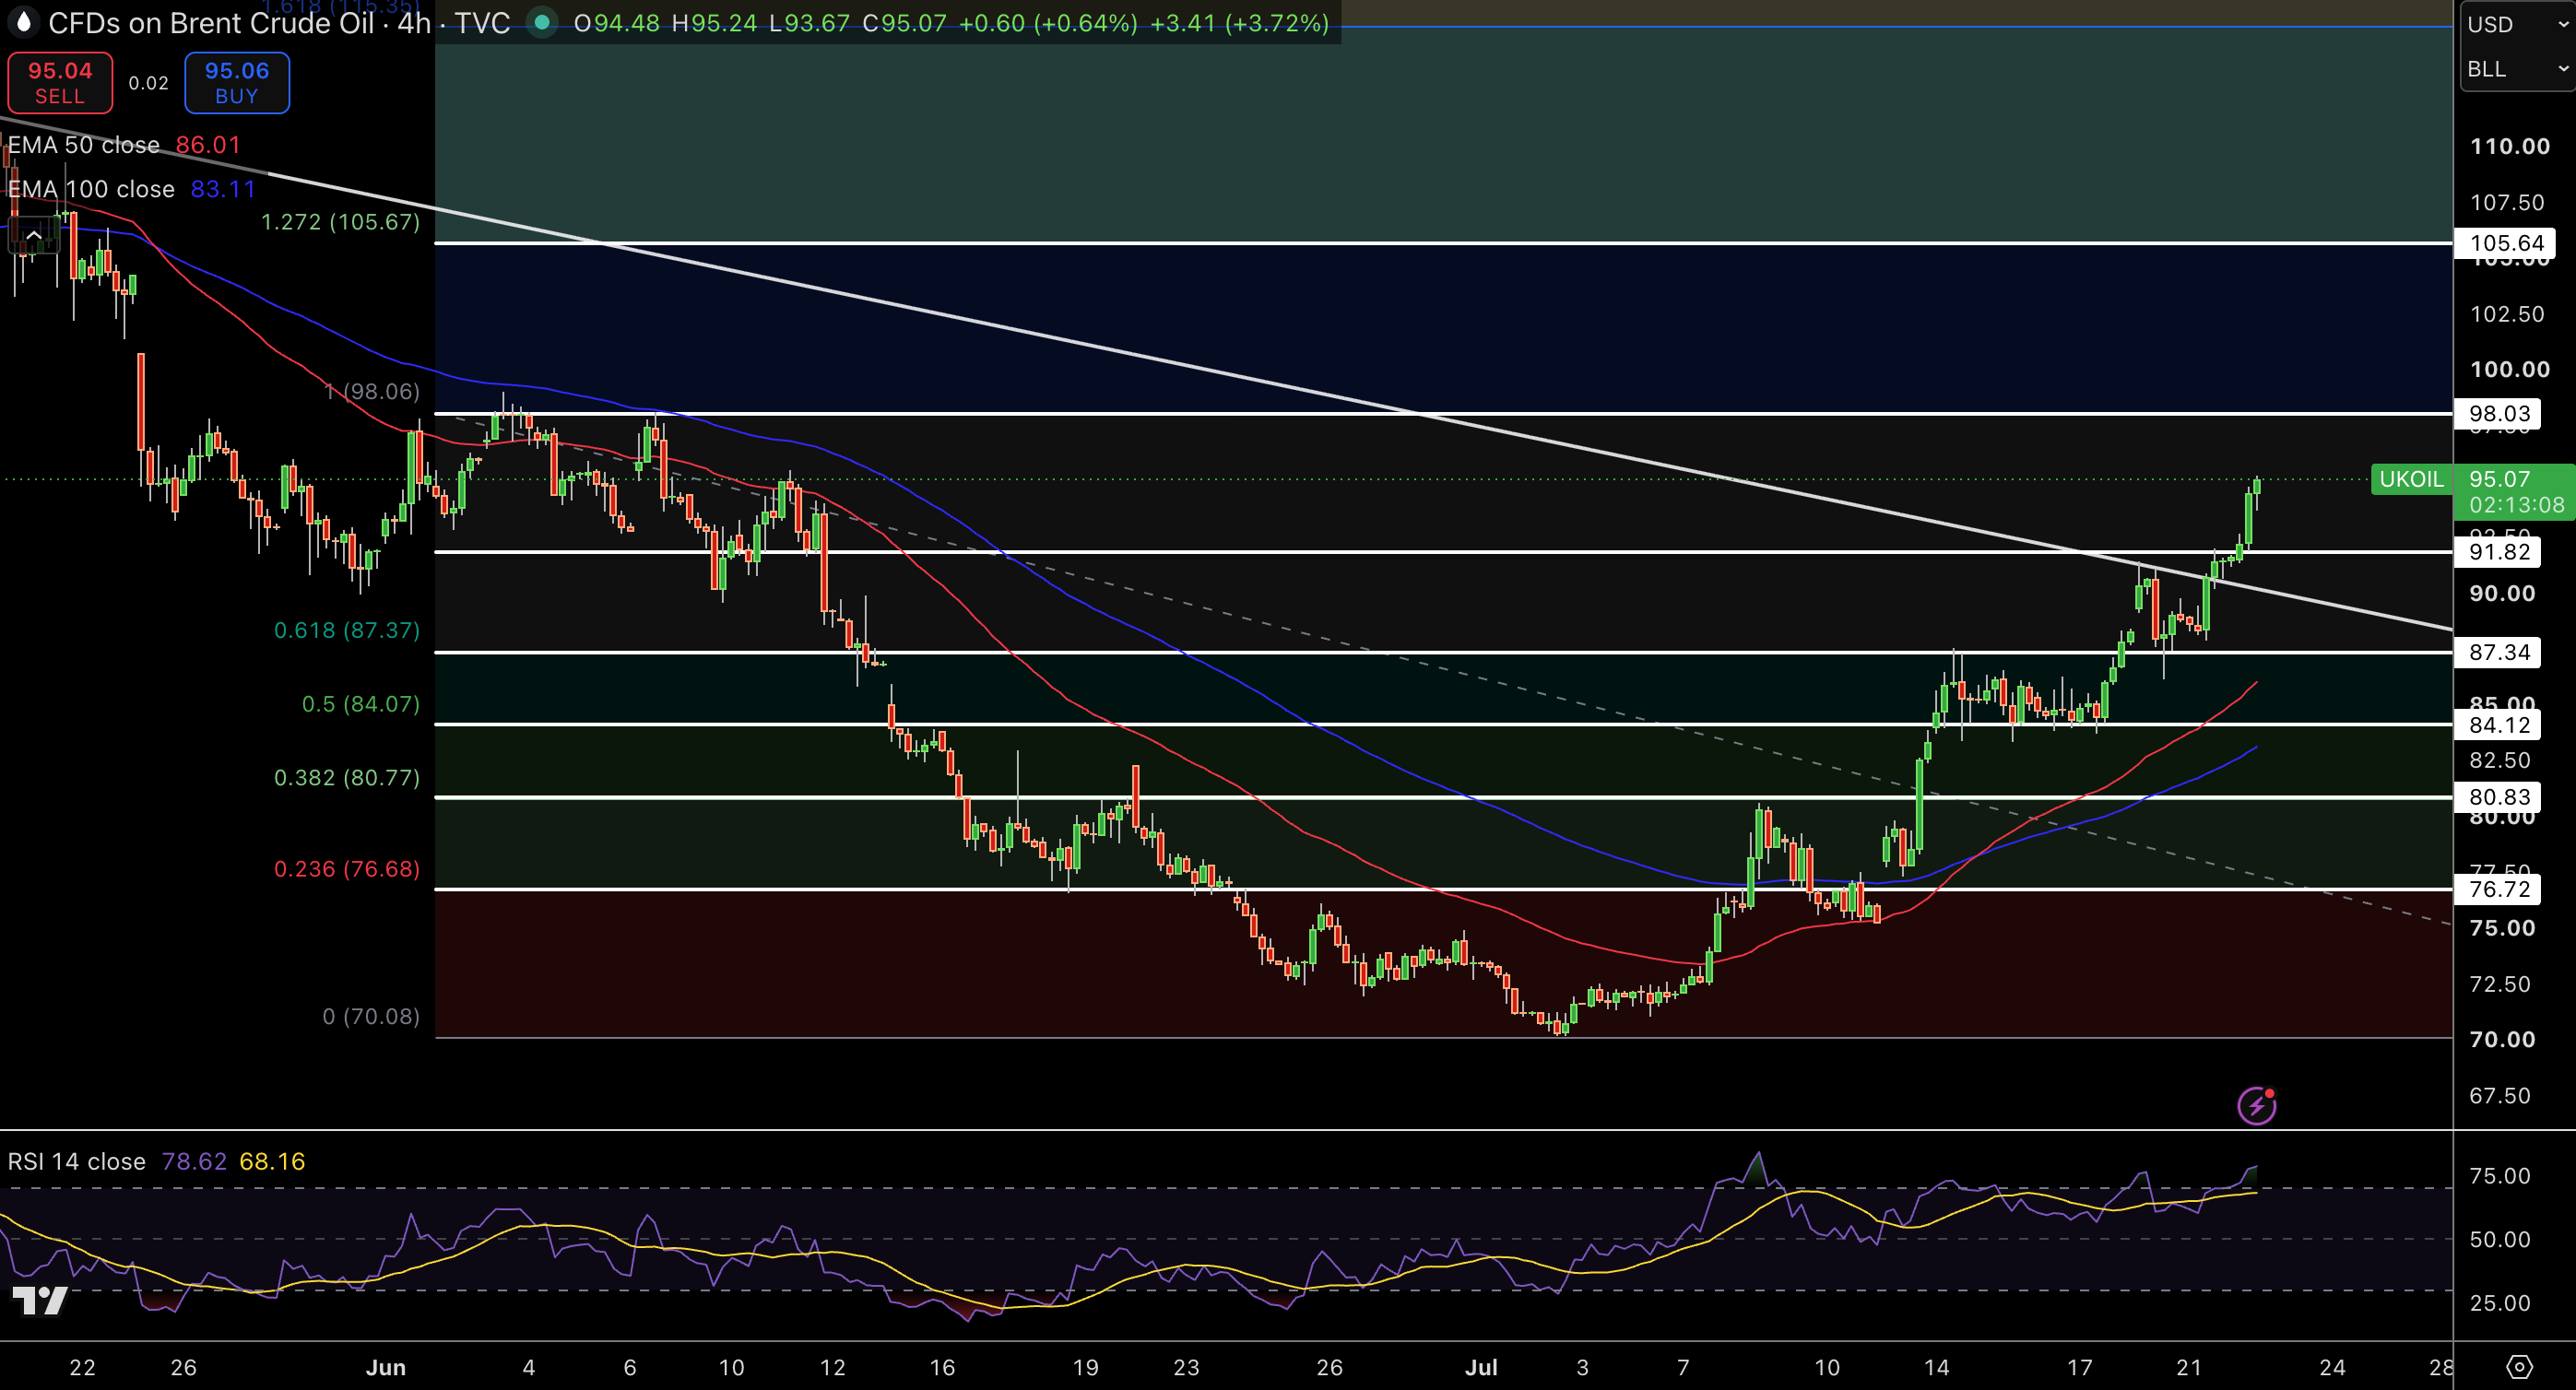Click the 87.34 price level label
The height and width of the screenshot is (1390, 2576).
coord(2499,652)
